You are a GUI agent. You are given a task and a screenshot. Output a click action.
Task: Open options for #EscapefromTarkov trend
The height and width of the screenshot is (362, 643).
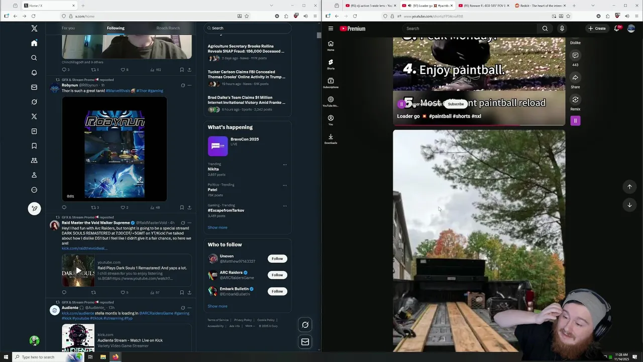pyautogui.click(x=285, y=206)
